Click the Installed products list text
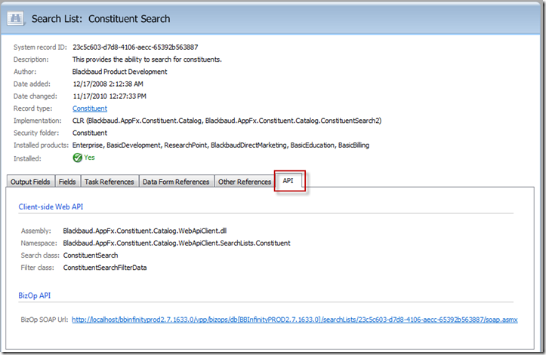Image resolution: width=546 pixels, height=355 pixels. pyautogui.click(x=221, y=145)
